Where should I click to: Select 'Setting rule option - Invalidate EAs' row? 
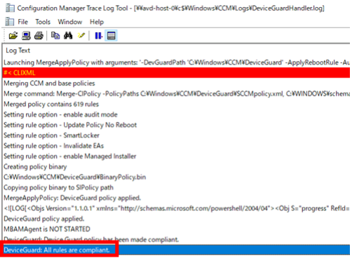(177, 146)
